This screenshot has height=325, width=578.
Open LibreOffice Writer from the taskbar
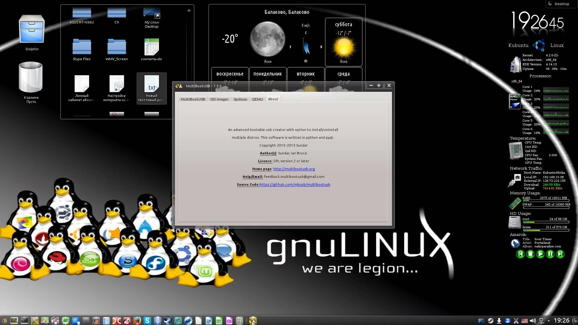coord(209,321)
